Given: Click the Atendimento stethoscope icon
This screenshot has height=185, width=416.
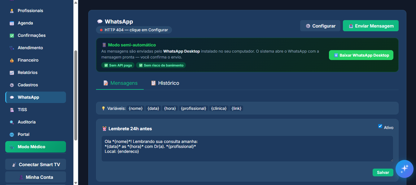Looking at the screenshot, I should [x=12, y=48].
